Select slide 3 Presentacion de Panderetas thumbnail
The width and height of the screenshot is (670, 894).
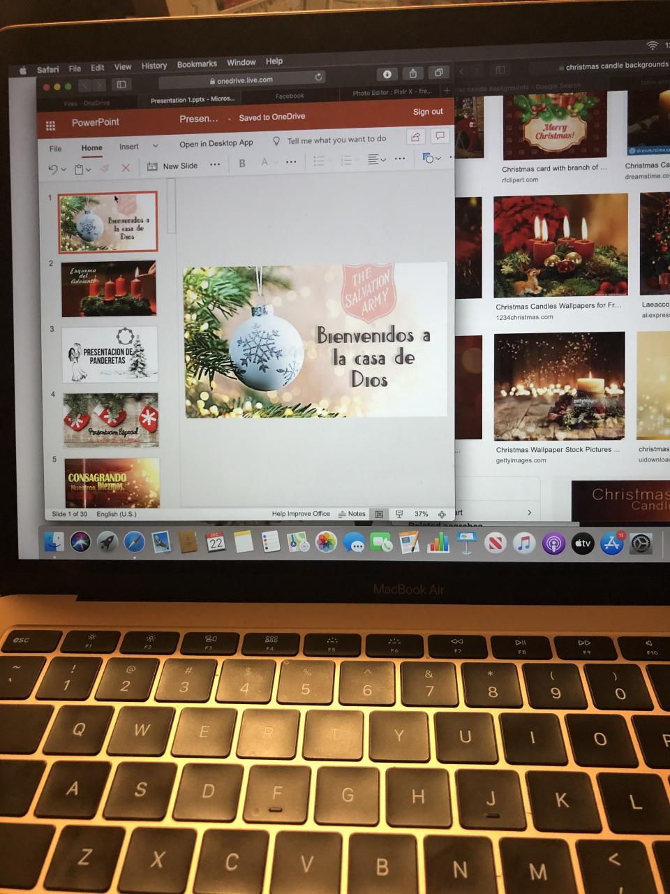pyautogui.click(x=110, y=355)
